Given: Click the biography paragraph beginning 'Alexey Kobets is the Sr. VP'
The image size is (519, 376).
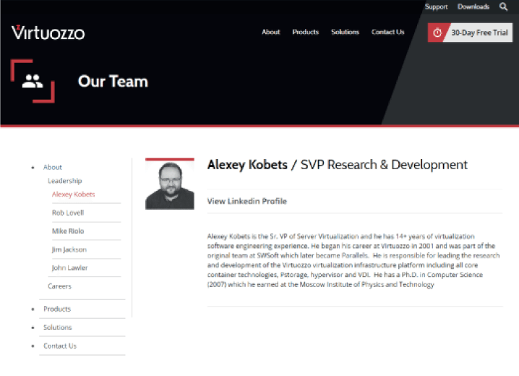Looking at the screenshot, I should 353,260.
